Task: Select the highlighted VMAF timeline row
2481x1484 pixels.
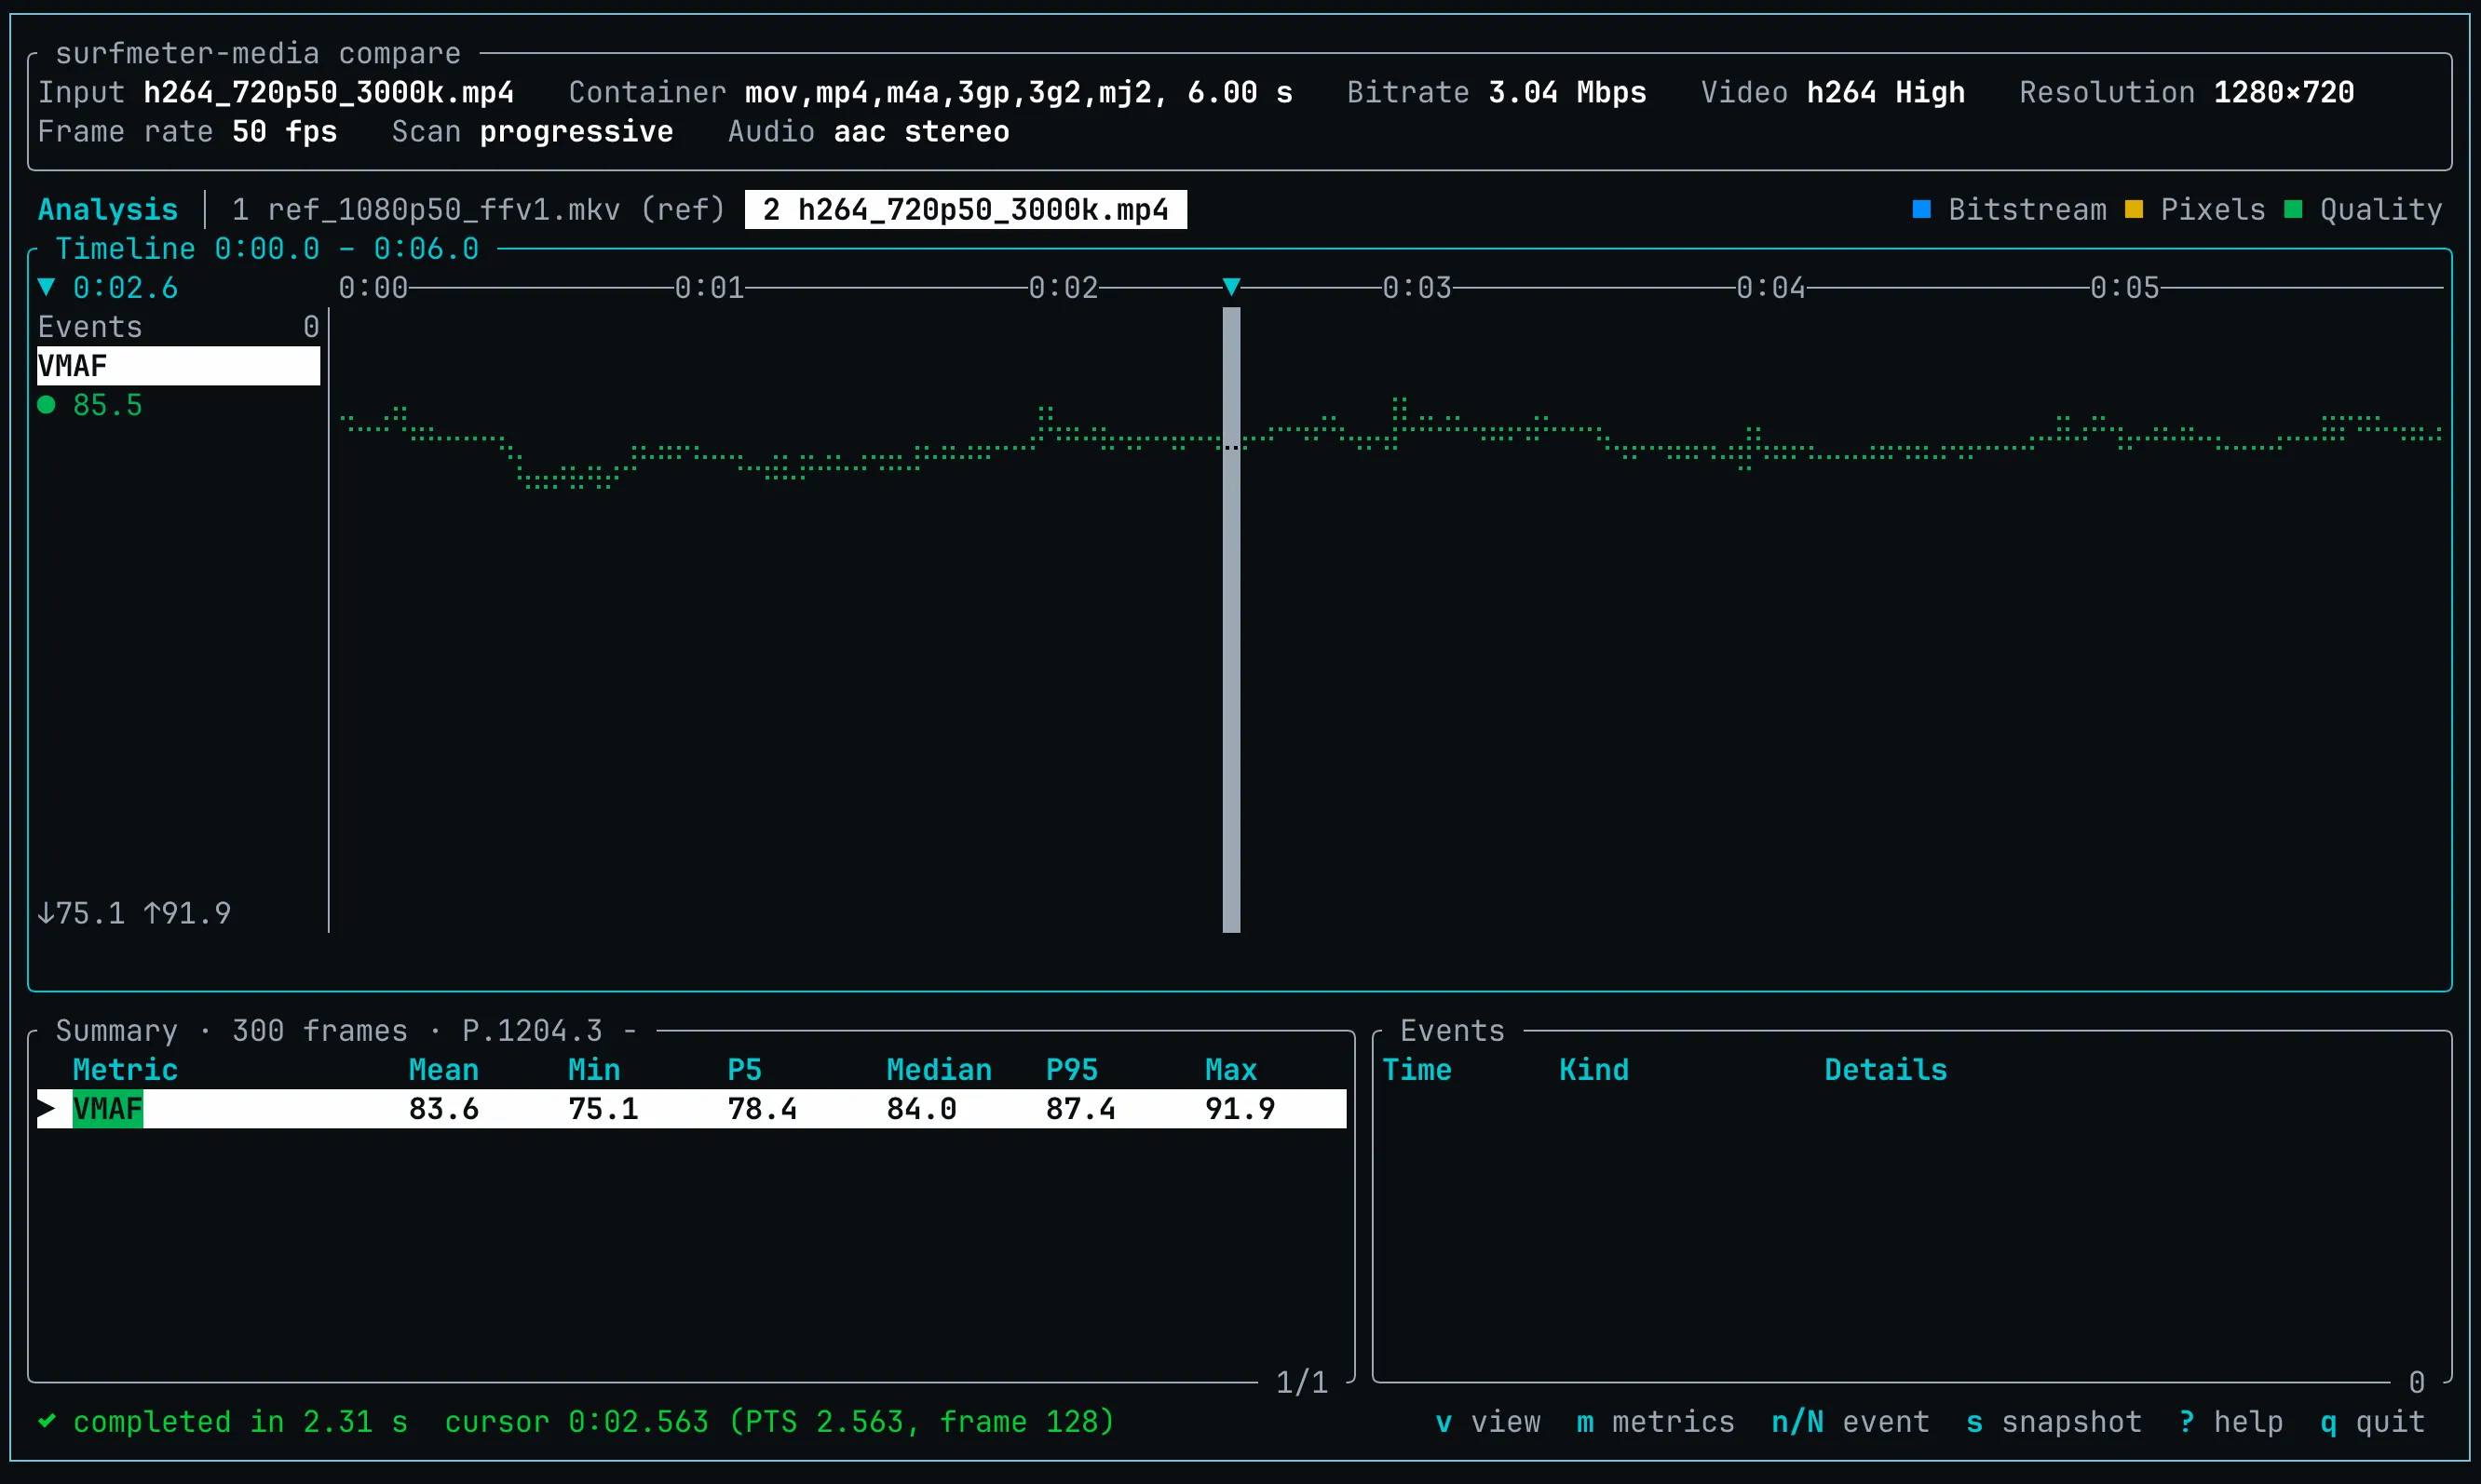Action: (178, 366)
